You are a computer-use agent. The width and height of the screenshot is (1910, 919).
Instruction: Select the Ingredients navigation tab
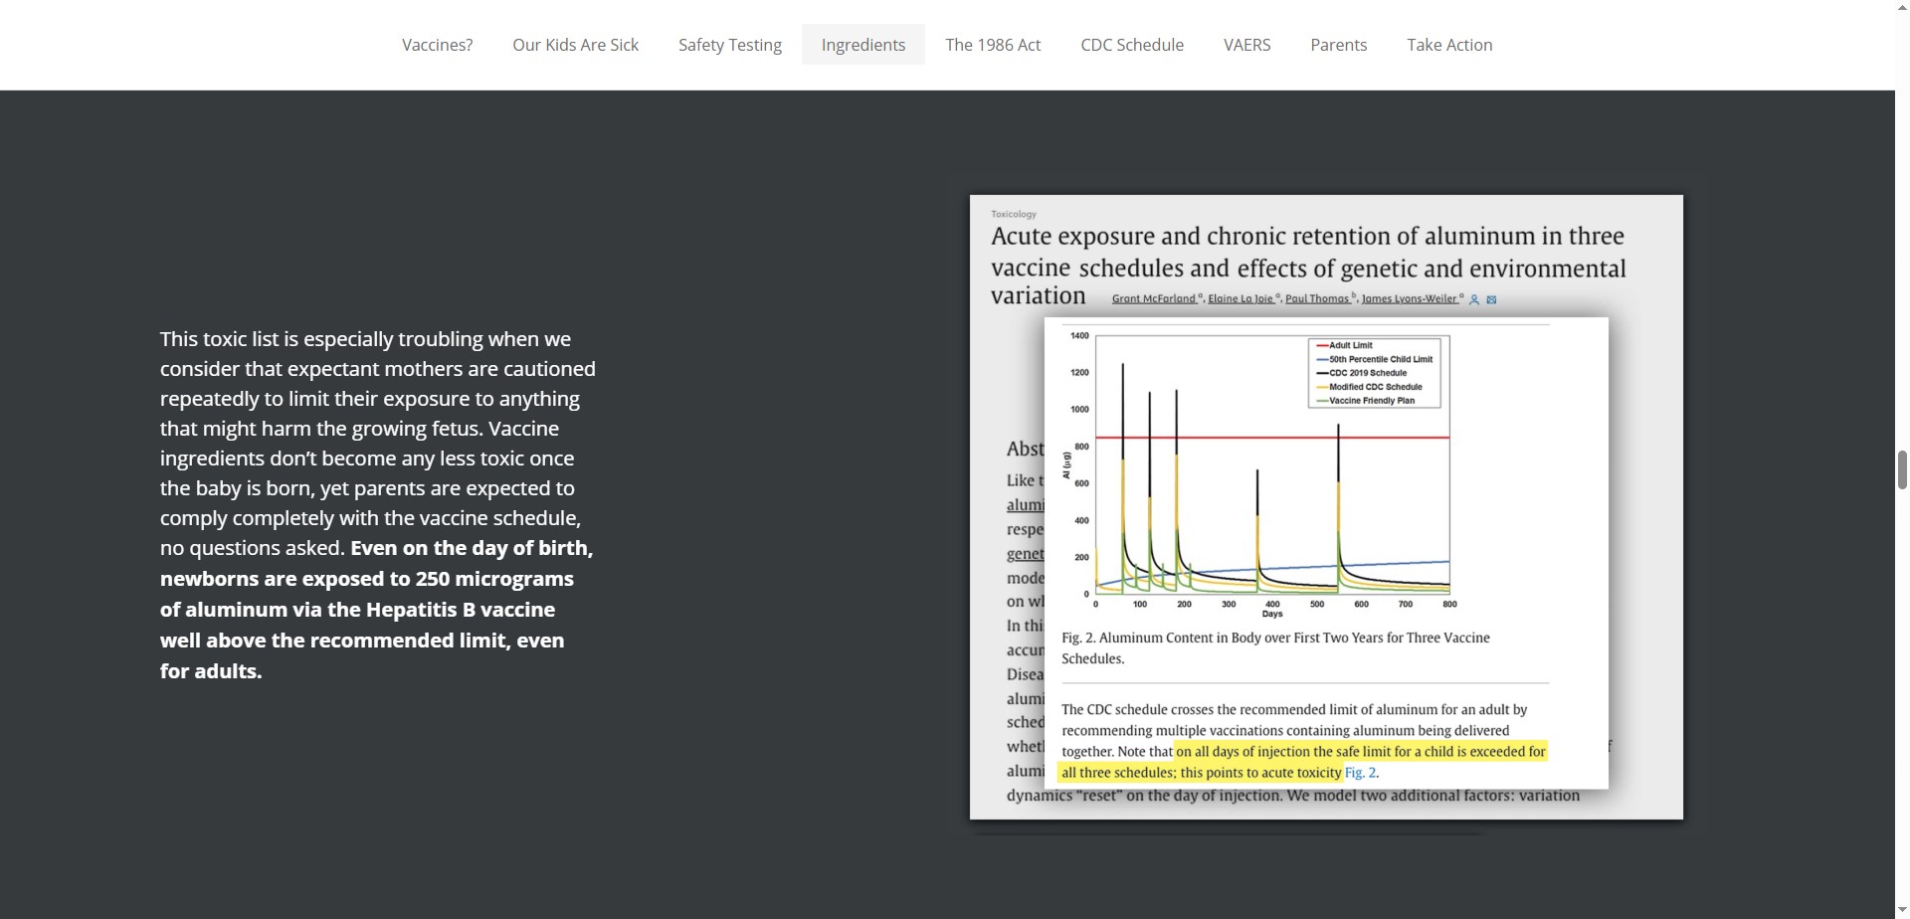pyautogui.click(x=862, y=45)
